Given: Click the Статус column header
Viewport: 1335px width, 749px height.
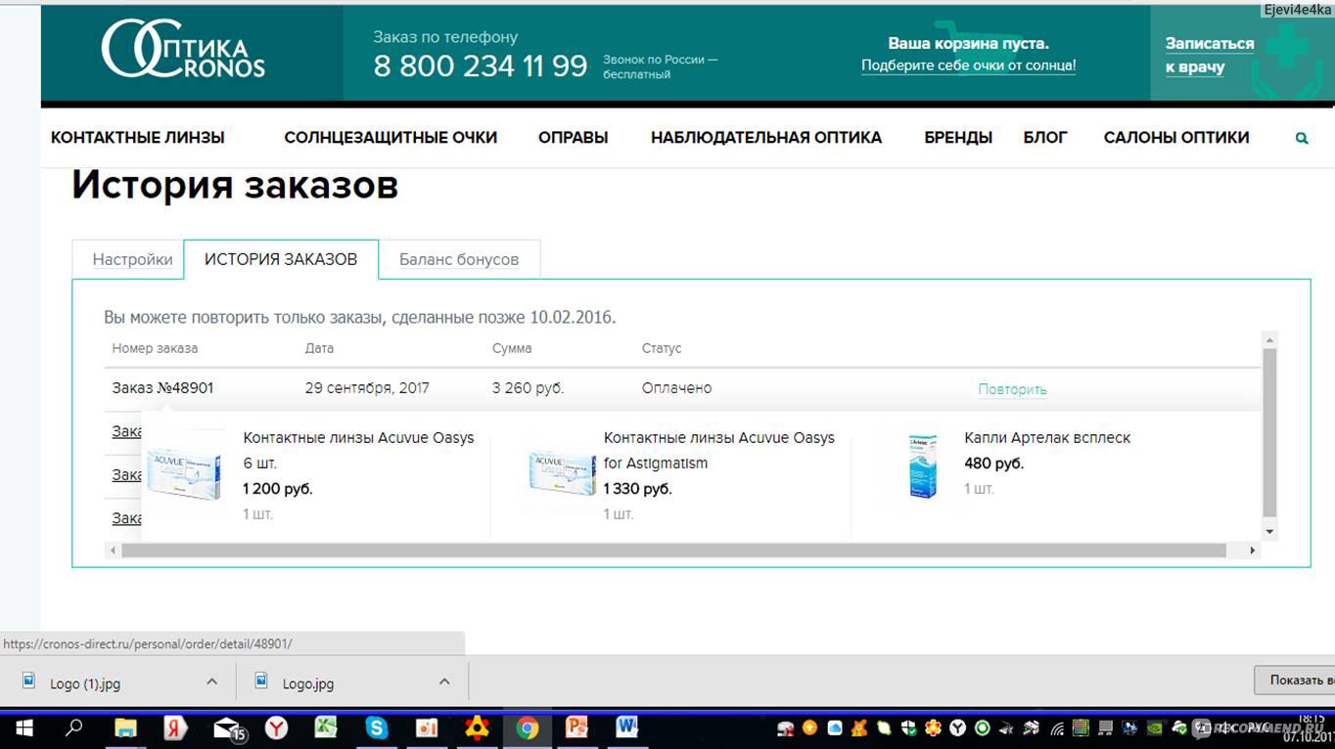Looking at the screenshot, I should click(x=662, y=348).
